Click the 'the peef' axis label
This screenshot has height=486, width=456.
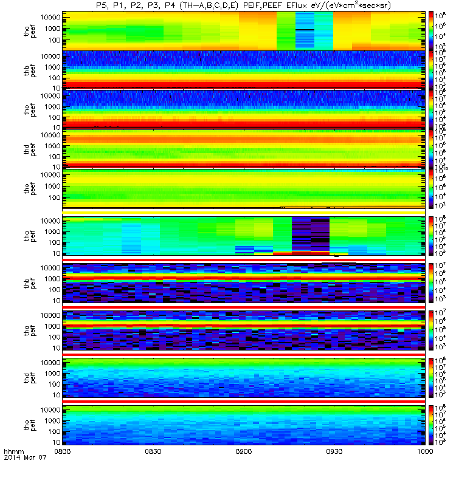pyautogui.click(x=30, y=189)
